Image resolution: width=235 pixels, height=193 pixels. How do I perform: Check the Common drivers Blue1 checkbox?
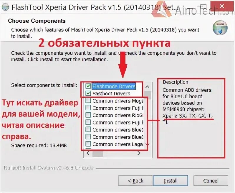tap(88, 129)
